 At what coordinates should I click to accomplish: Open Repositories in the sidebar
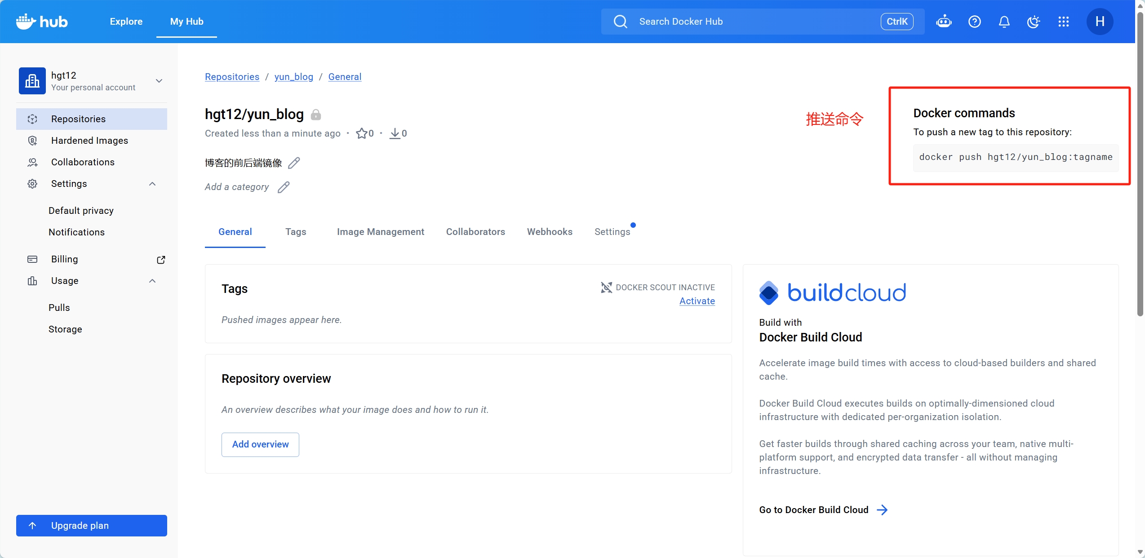click(x=92, y=119)
